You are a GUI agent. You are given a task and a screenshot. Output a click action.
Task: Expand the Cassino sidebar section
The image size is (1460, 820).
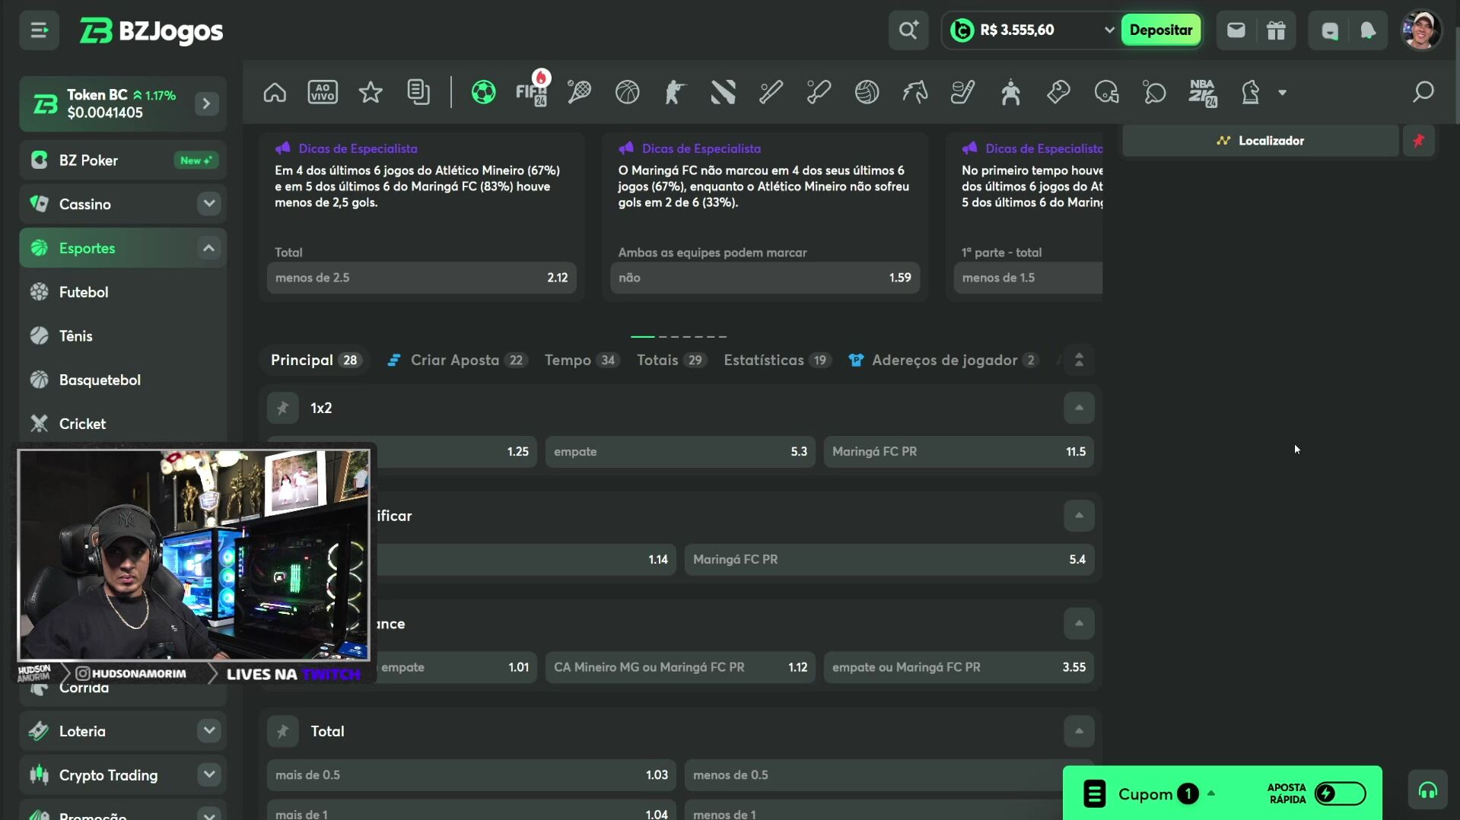click(208, 204)
